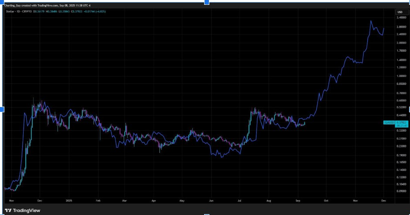Click the Jun label on time axis

pos(211,201)
